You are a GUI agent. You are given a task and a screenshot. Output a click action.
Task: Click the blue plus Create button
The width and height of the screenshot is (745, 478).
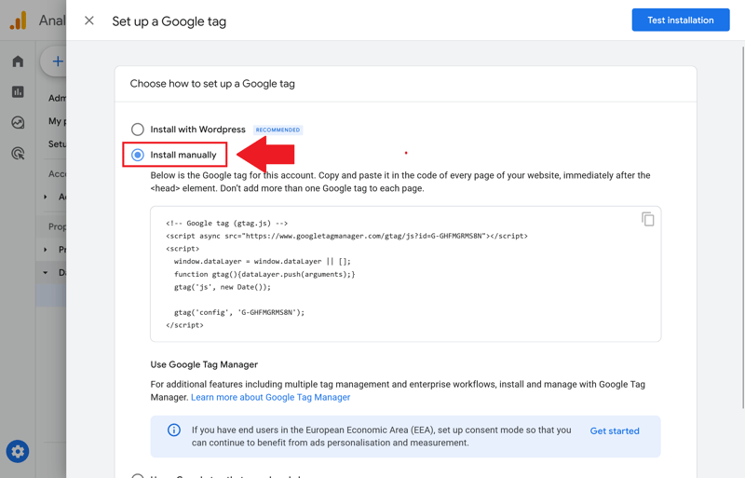coord(57,61)
